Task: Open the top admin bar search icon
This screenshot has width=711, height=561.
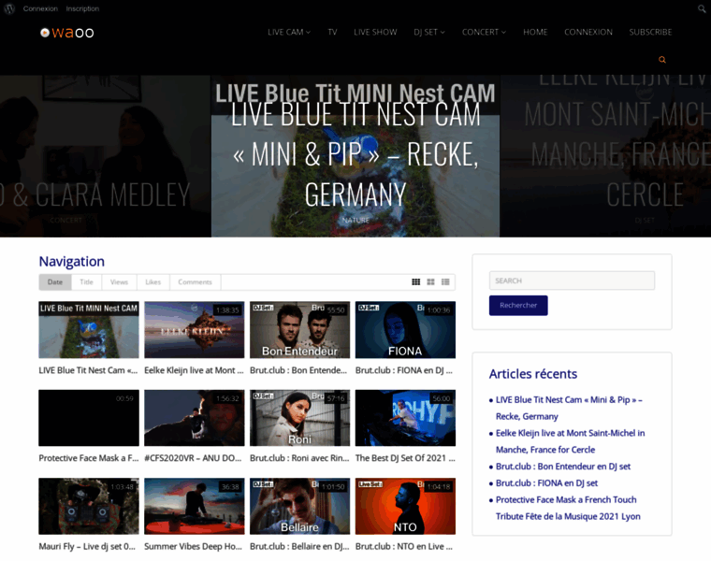Action: (x=701, y=8)
